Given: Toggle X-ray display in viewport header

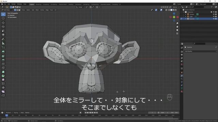Looking at the screenshot, I should (166, 10).
